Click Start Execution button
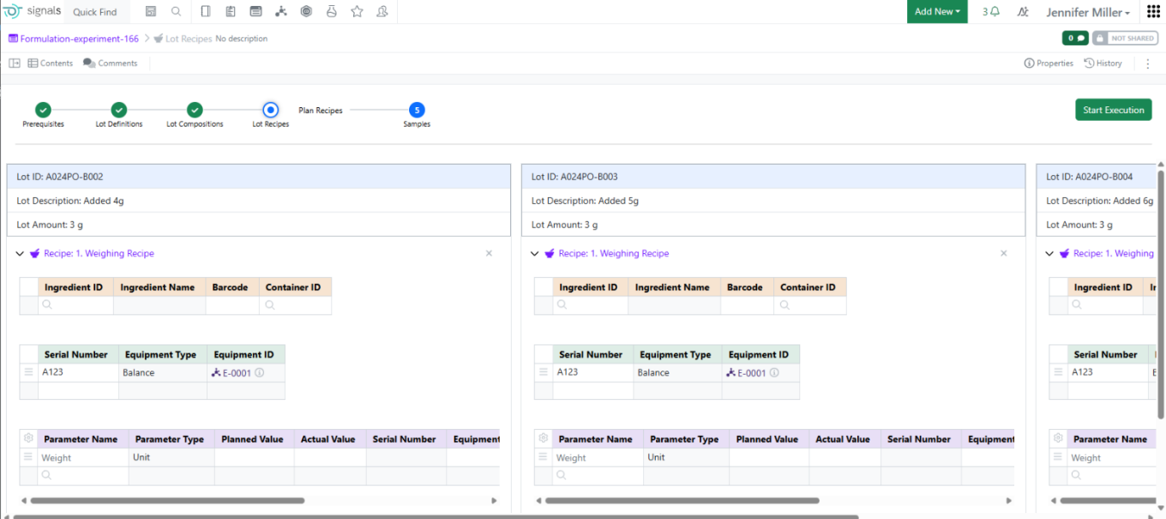 [x=1113, y=110]
